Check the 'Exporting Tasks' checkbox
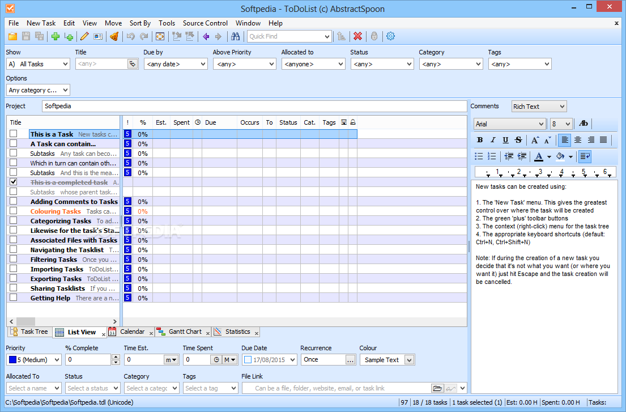The width and height of the screenshot is (626, 412). 14,278
